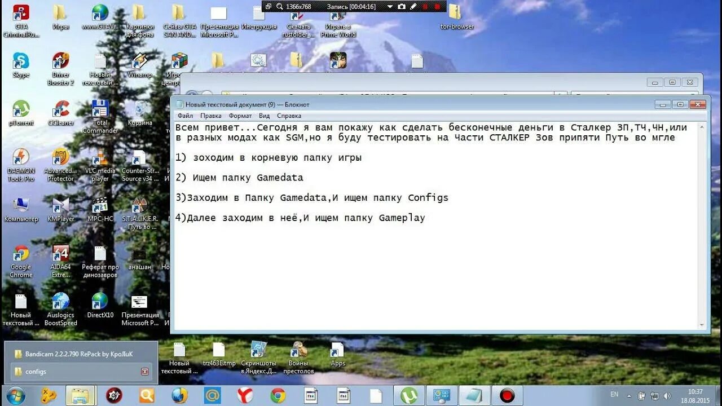Image resolution: width=722 pixels, height=406 pixels.
Task: Select the Сейвы GTA SAN AND folder
Action: (179, 21)
